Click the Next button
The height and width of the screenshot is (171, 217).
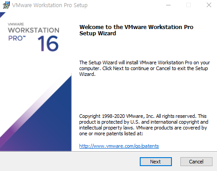click(x=156, y=162)
